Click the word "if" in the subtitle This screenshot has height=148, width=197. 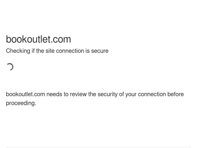point(33,51)
